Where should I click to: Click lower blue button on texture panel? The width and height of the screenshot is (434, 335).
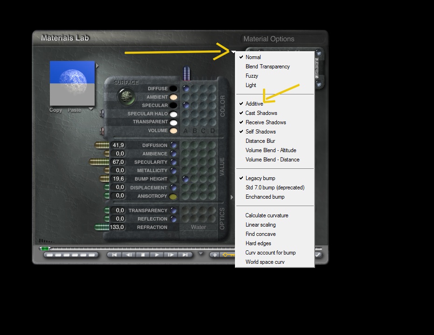(318, 84)
